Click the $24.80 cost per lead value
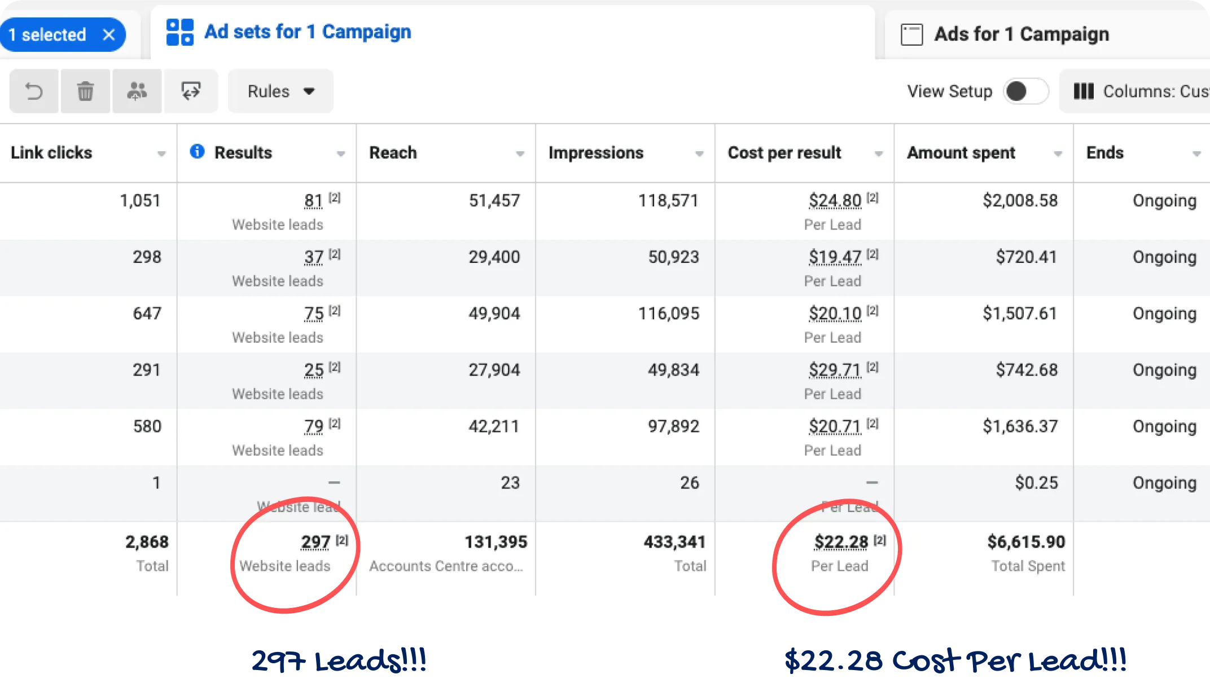Screen dimensions: 1210x683 (835, 200)
